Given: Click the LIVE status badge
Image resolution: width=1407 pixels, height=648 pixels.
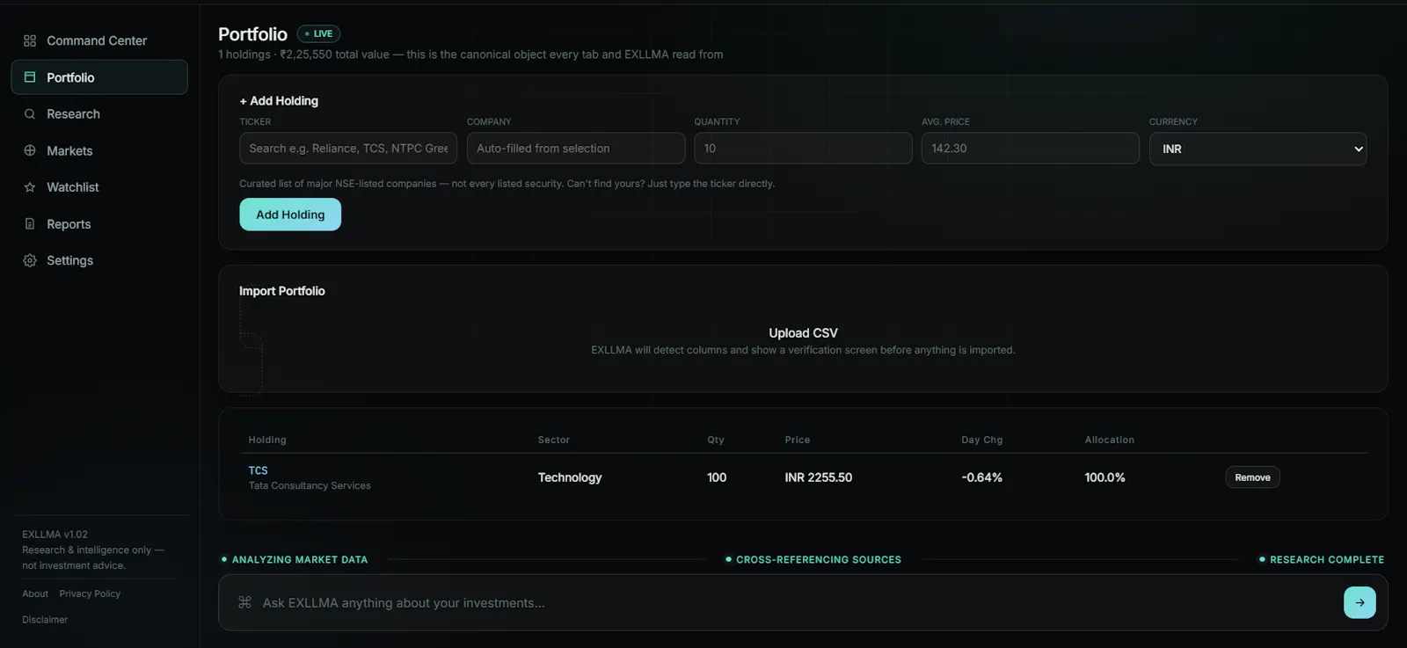Looking at the screenshot, I should click(x=318, y=34).
